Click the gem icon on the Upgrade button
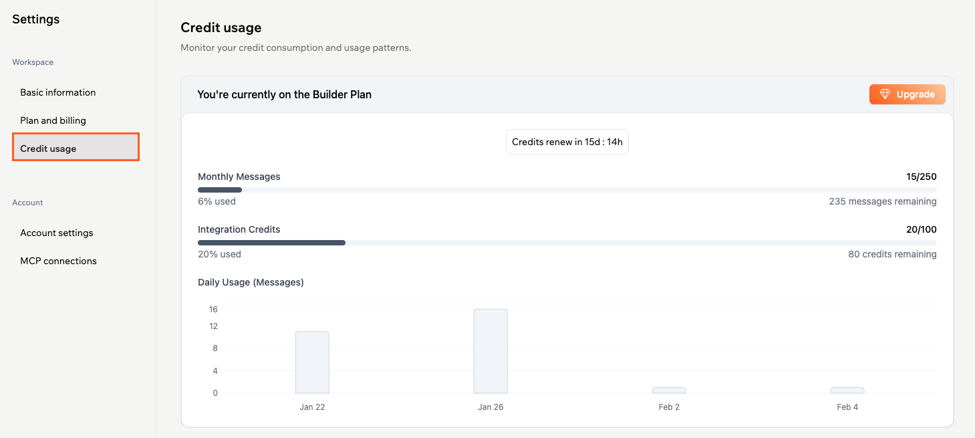Image resolution: width=975 pixels, height=438 pixels. 885,94
